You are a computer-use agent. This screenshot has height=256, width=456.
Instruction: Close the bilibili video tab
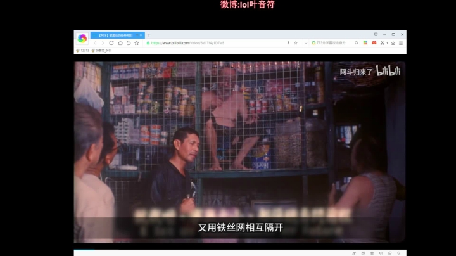coord(141,35)
